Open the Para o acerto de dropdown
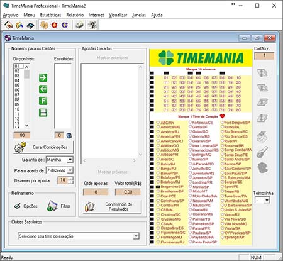This screenshot has height=261, width=283. [70, 170]
